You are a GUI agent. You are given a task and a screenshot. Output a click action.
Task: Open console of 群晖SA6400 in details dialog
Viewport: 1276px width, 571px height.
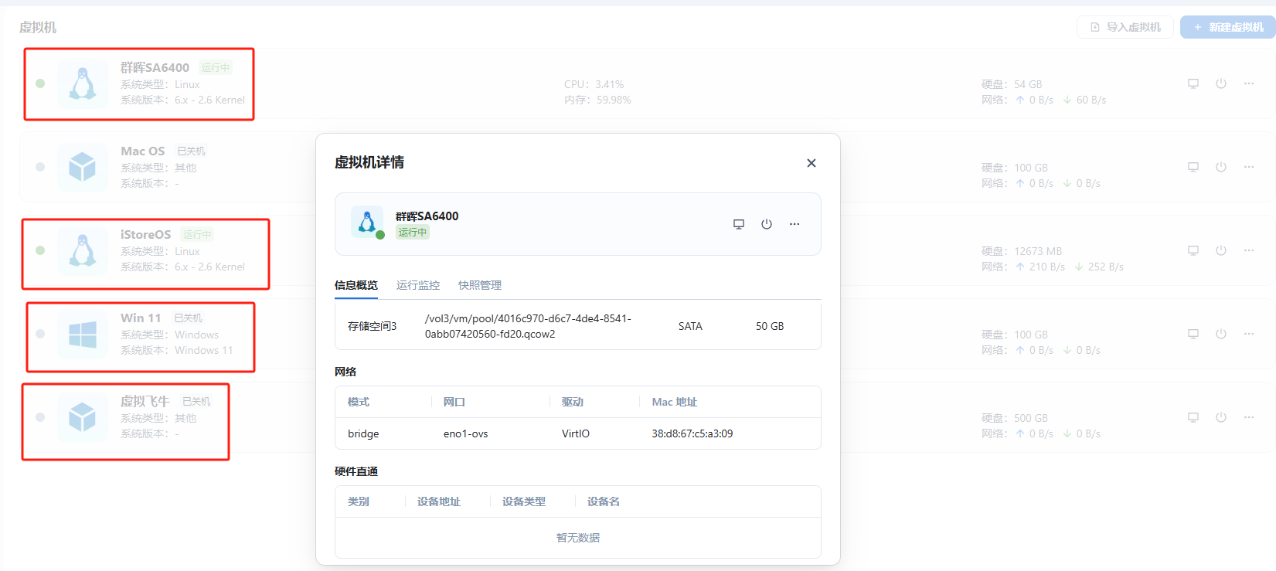(x=739, y=224)
